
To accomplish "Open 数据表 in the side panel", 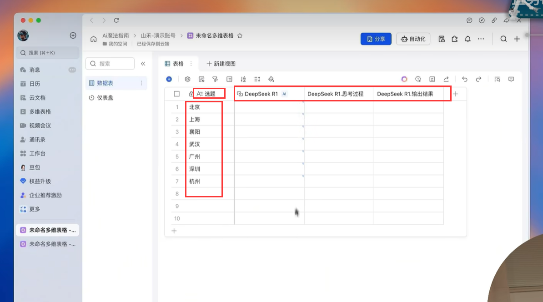I will pyautogui.click(x=116, y=83).
